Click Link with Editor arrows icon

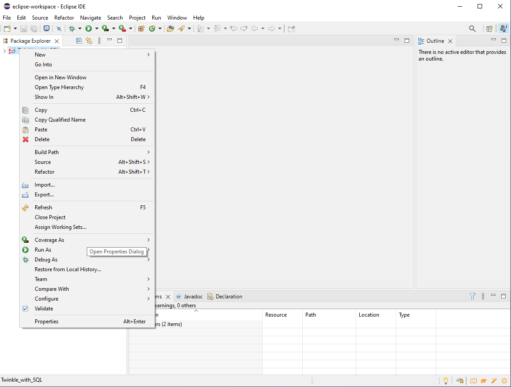tap(89, 41)
